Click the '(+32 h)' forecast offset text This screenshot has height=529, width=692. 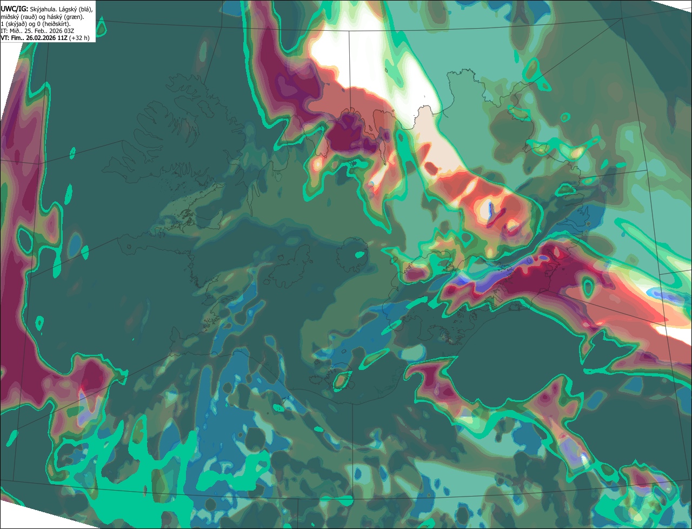79,38
